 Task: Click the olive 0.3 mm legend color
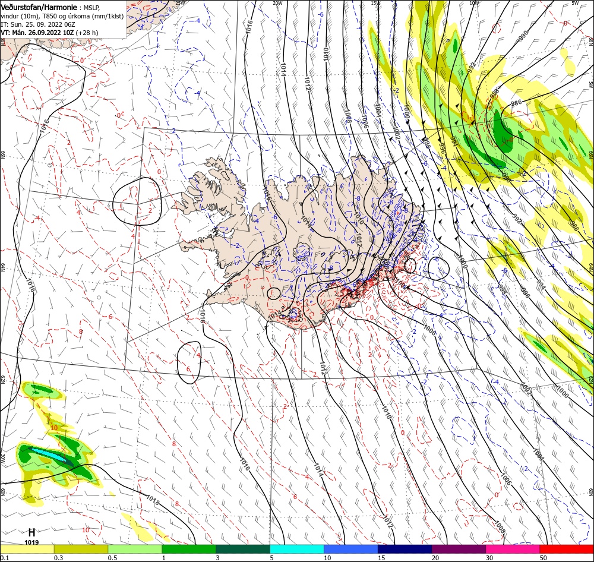(x=81, y=549)
